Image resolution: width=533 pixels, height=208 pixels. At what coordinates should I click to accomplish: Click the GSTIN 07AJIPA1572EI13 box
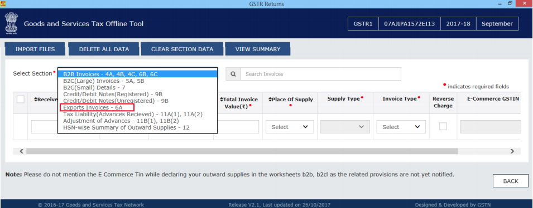(x=410, y=24)
